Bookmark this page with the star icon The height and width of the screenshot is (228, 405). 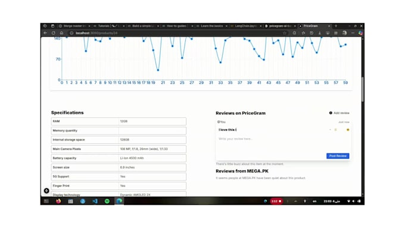click(284, 33)
